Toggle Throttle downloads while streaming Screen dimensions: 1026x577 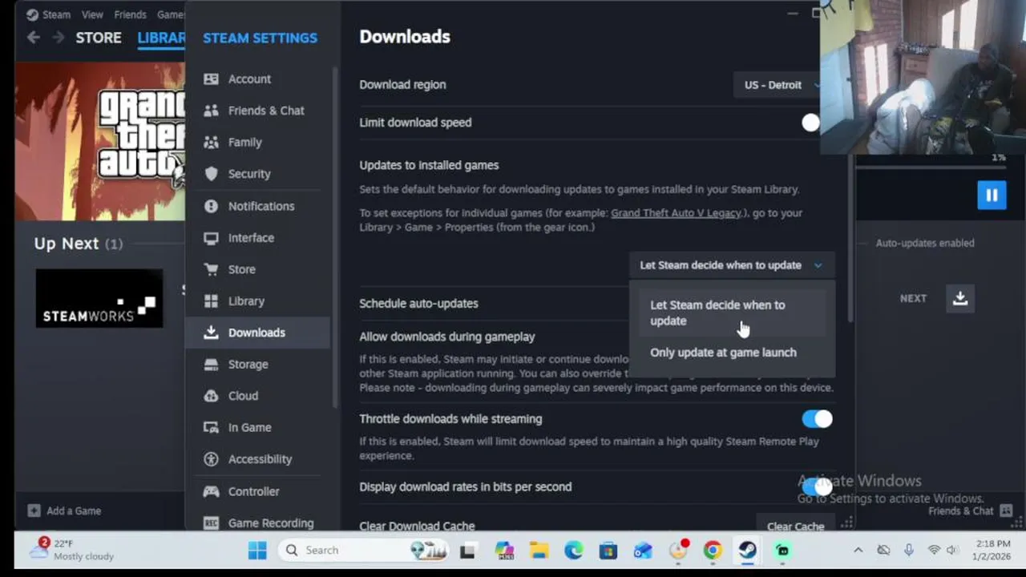click(817, 418)
